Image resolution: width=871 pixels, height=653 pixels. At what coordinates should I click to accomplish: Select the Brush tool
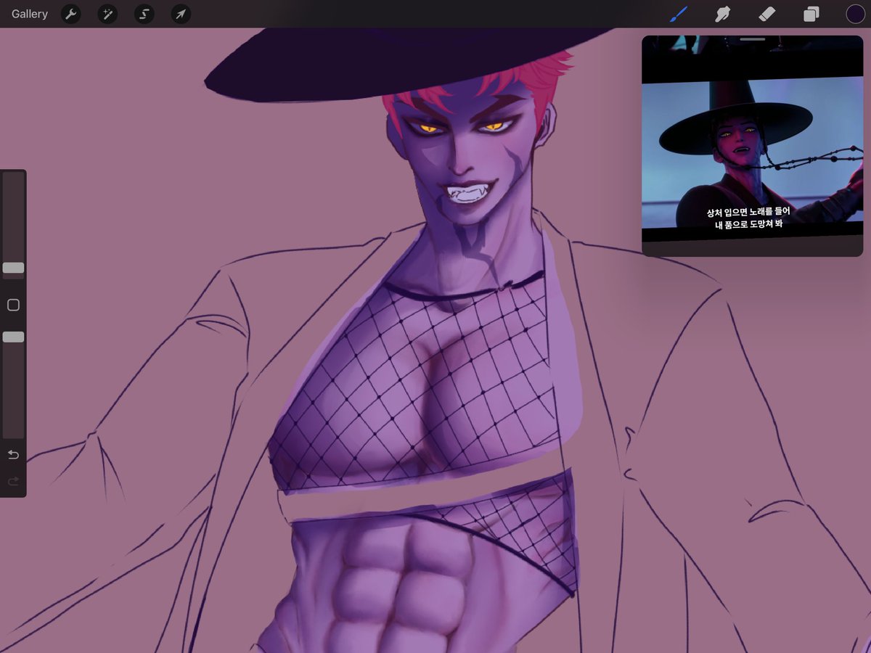pyautogui.click(x=678, y=14)
